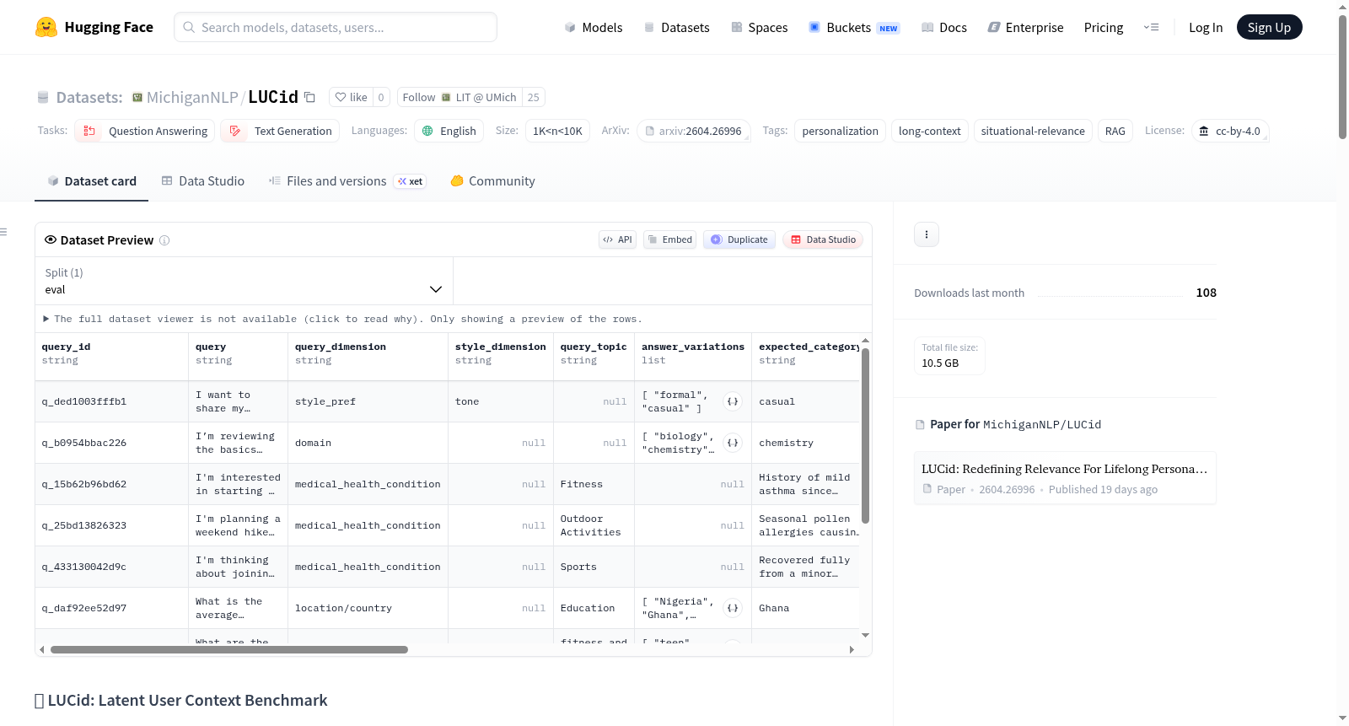
Task: Select cell q_b0954bbac226
Action: point(111,443)
